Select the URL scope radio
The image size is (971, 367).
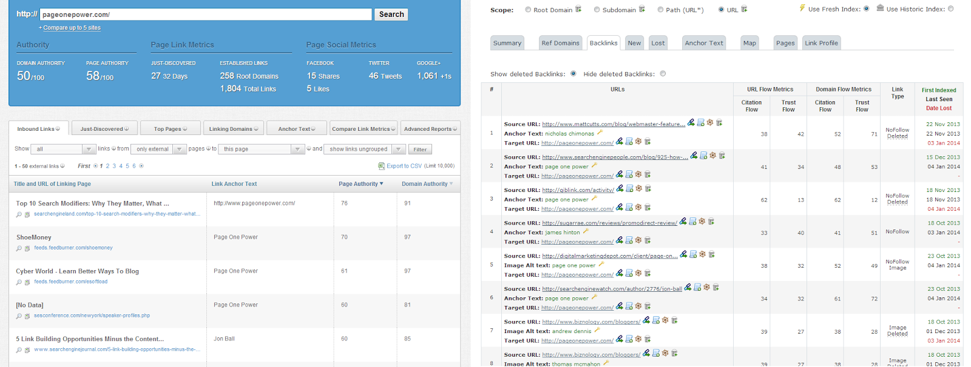pos(721,10)
